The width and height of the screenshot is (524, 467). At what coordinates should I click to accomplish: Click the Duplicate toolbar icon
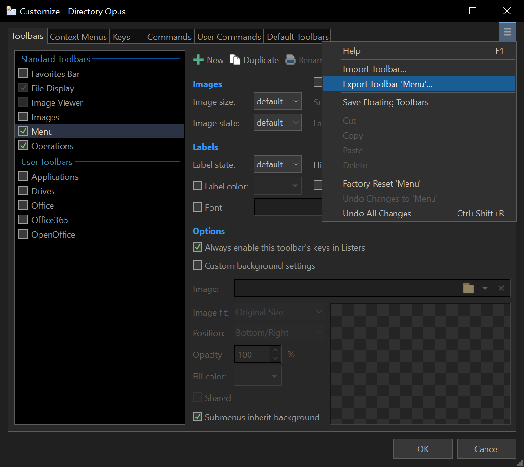(x=235, y=60)
